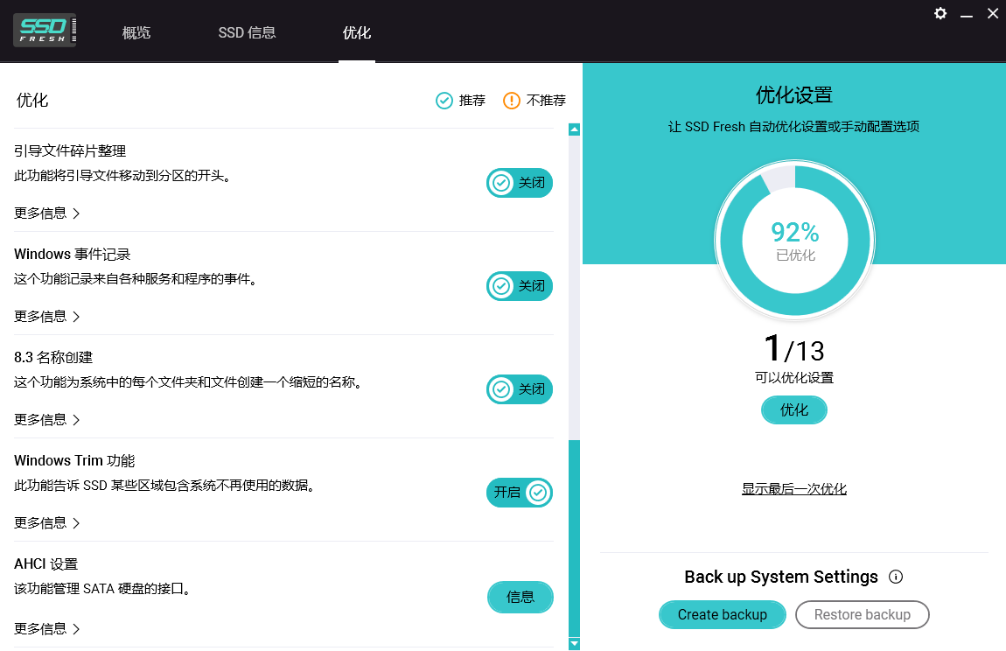Screen dimensions: 1006x651
Task: Open the 显示最后一次优化 link
Action: (793, 489)
